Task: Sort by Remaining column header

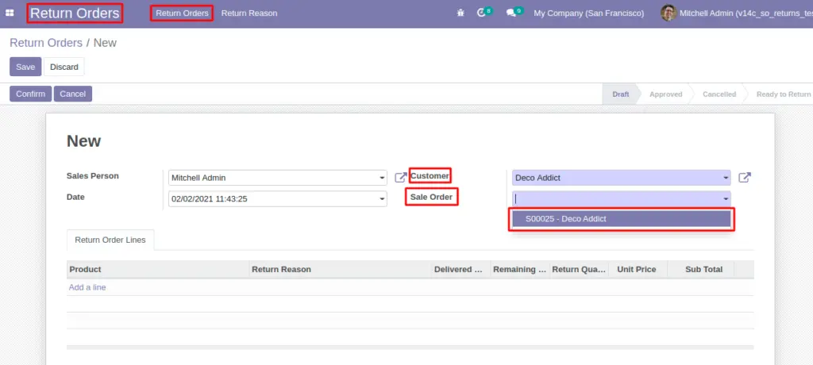Action: pos(520,270)
